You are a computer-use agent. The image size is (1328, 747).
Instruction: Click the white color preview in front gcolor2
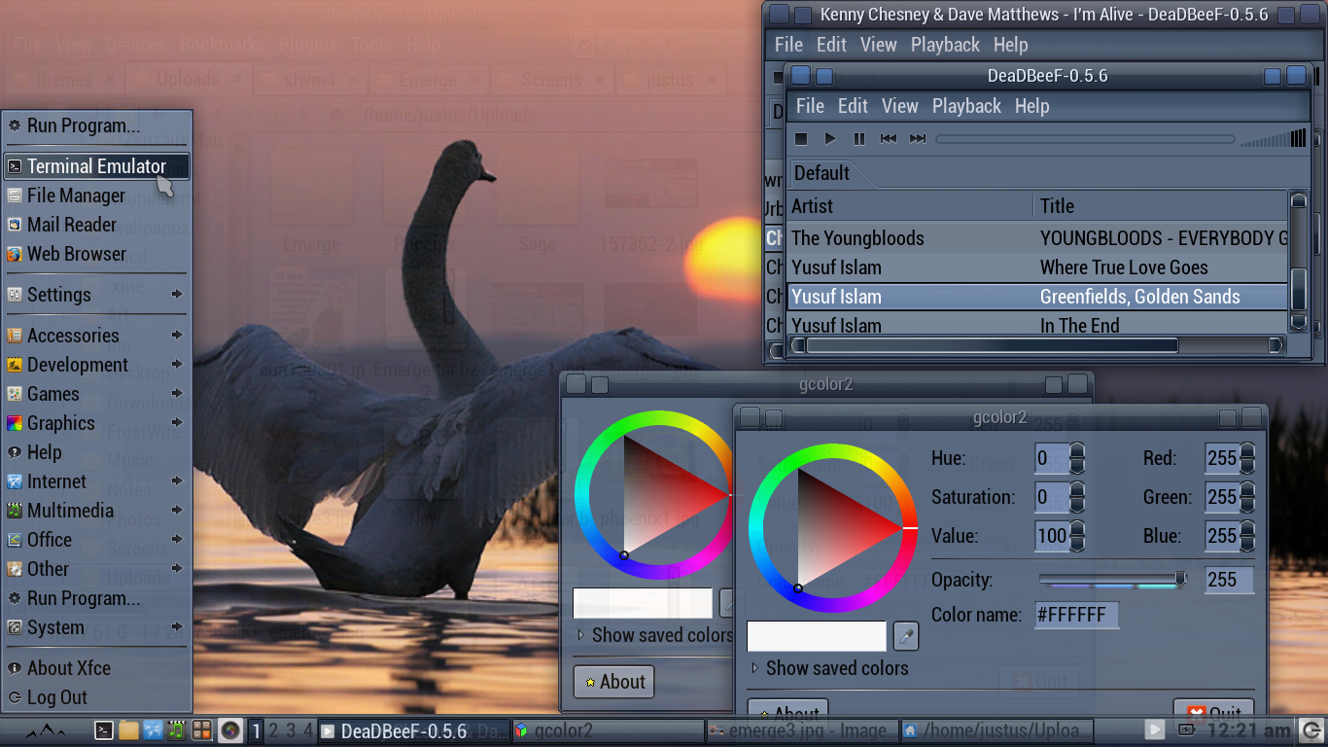[817, 636]
